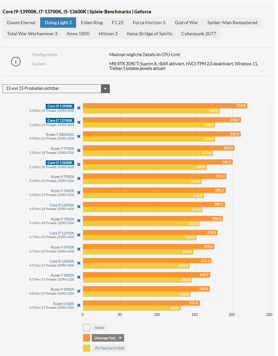Remove Core i5 13600K with its X icon

[x=79, y=164]
